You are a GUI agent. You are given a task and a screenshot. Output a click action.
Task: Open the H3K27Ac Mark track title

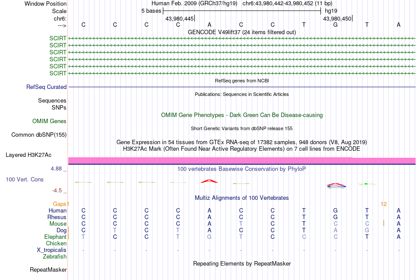click(x=242, y=149)
